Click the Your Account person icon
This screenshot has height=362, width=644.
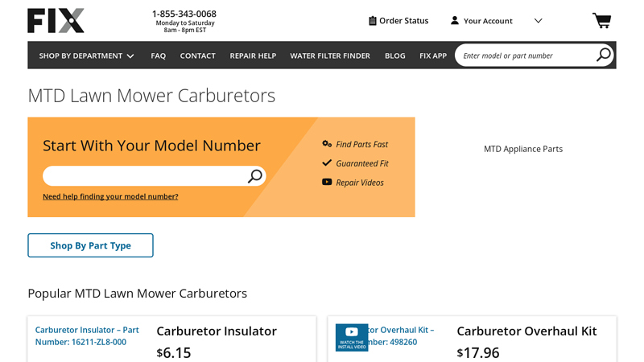[455, 21]
